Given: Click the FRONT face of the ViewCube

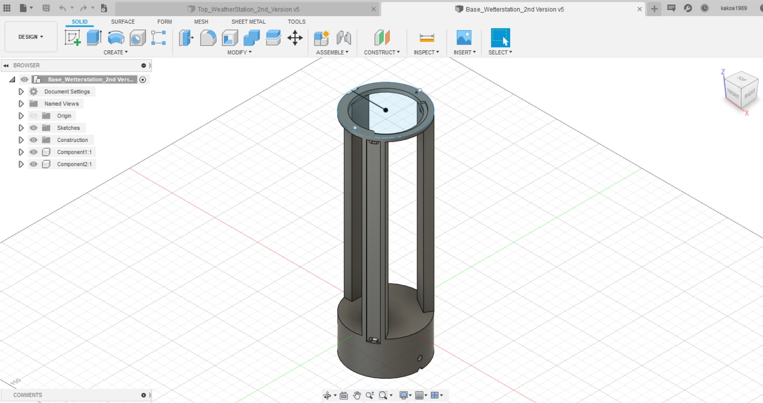Looking at the screenshot, I should click(x=733, y=94).
